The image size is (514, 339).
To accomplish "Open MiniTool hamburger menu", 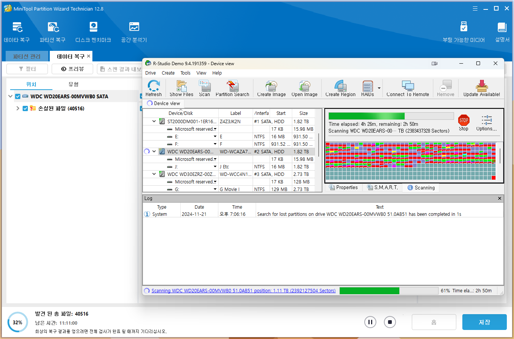I will coord(475,8).
